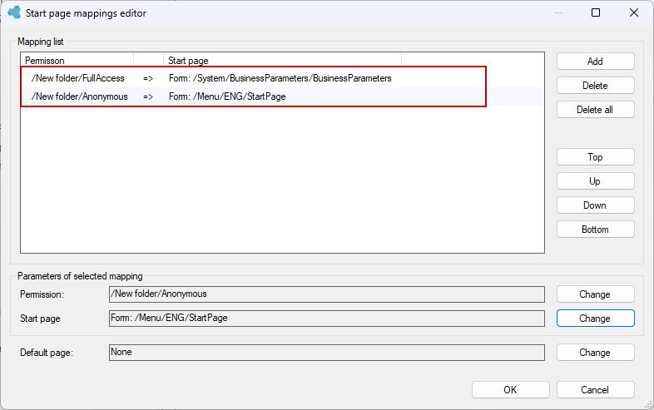
Task: Click the Start page column header
Action: pyautogui.click(x=282, y=61)
